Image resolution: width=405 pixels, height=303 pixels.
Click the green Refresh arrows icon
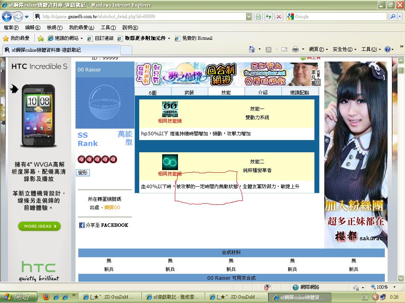click(x=269, y=17)
